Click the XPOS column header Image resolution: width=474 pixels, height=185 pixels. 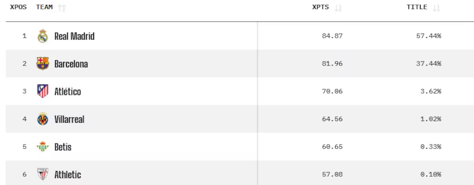click(18, 7)
